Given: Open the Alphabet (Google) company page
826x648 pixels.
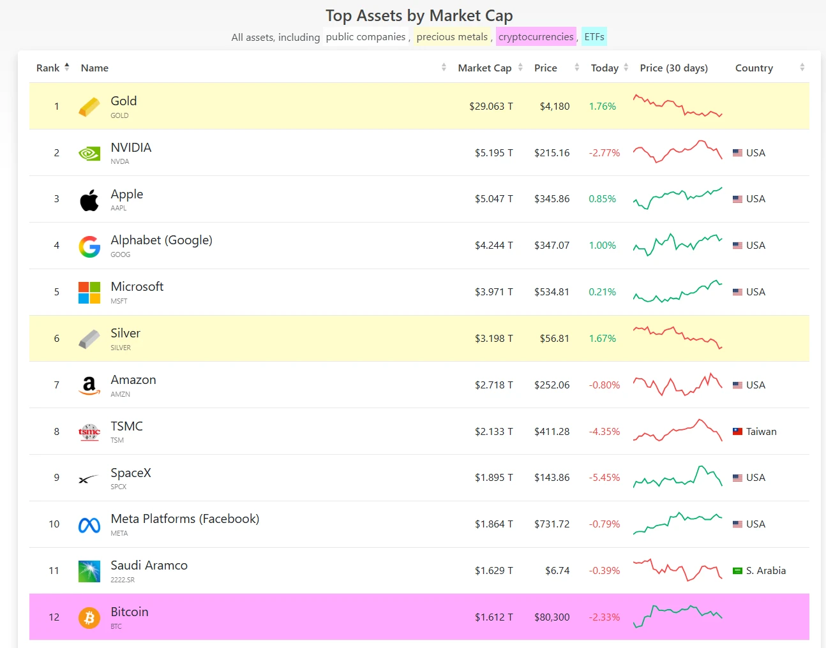Looking at the screenshot, I should [161, 240].
